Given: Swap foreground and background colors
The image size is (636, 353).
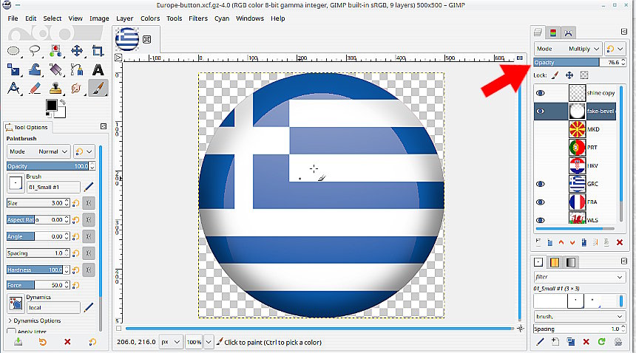Looking at the screenshot, I should coord(63,103).
